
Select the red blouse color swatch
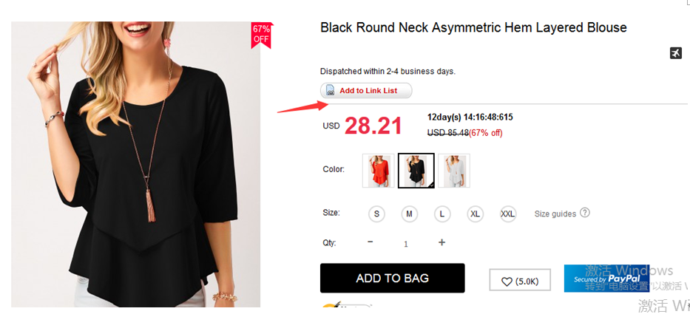378,171
